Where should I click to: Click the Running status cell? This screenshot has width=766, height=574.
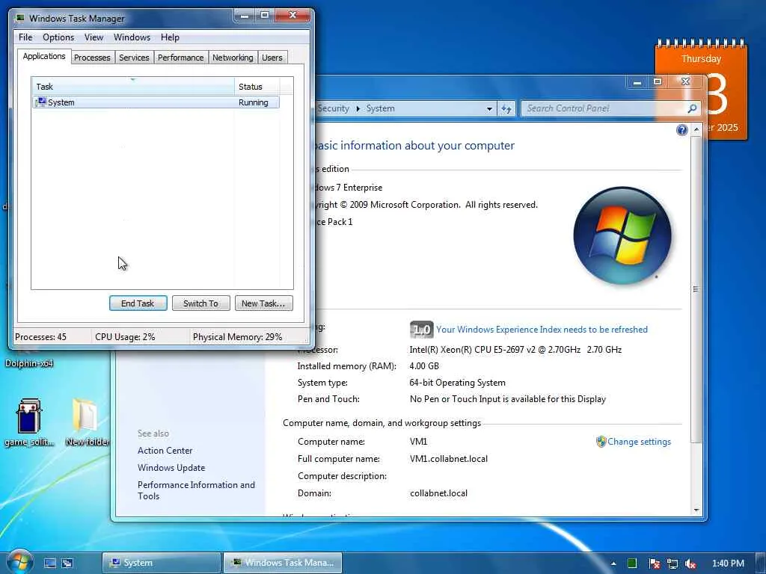254,102
